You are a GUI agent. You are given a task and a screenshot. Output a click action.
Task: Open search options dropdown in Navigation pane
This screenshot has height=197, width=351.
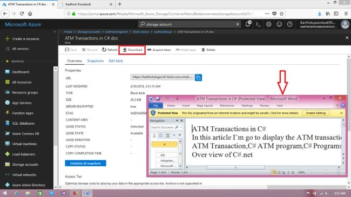click(181, 127)
